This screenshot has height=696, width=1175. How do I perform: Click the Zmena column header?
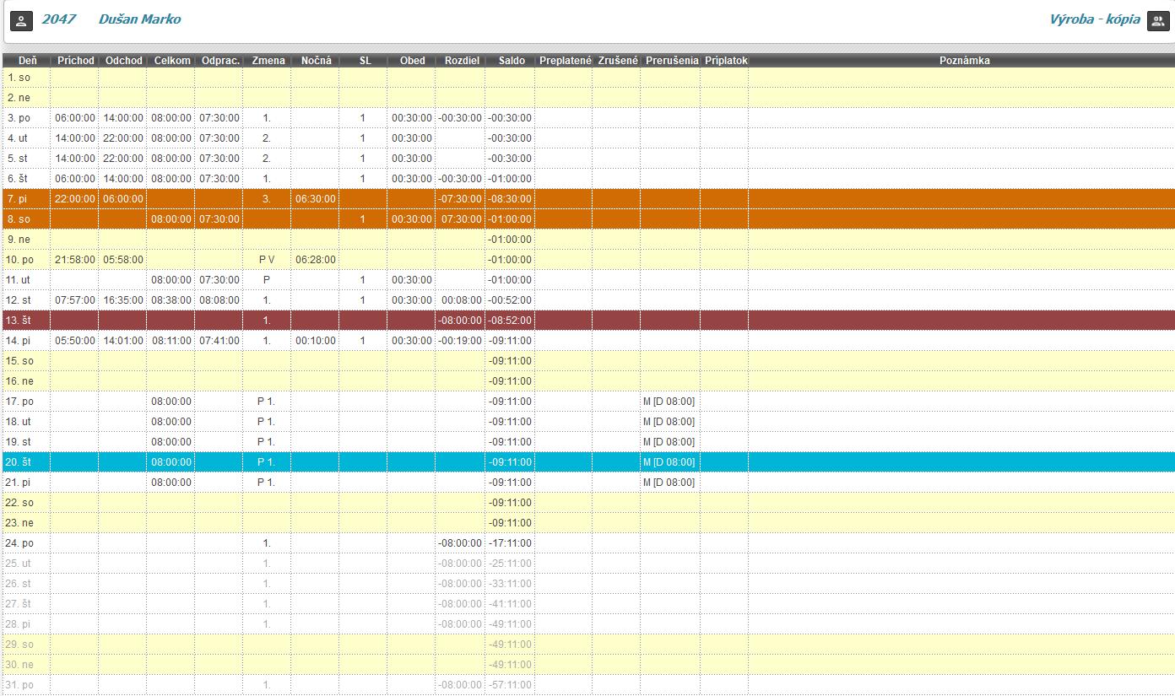click(268, 61)
